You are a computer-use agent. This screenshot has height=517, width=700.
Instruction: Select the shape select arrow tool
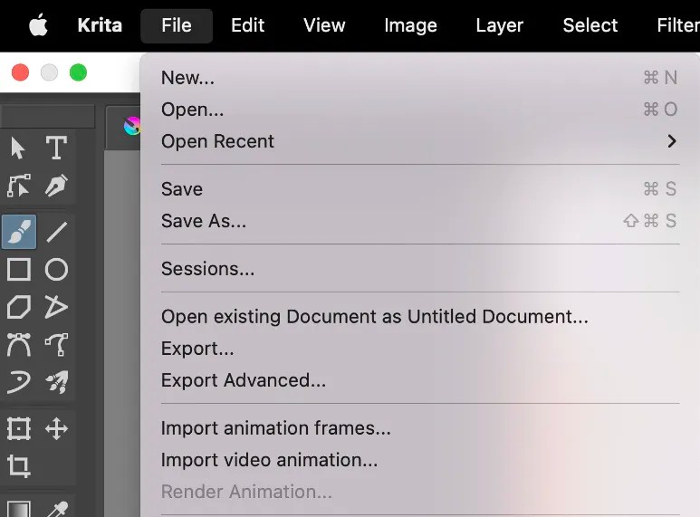pos(18,148)
